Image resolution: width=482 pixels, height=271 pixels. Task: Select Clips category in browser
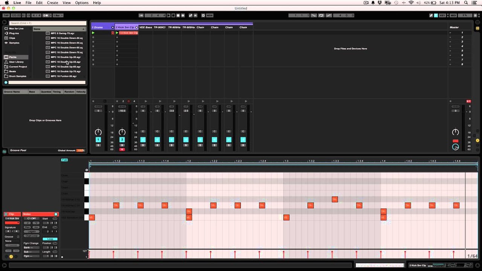(x=12, y=38)
